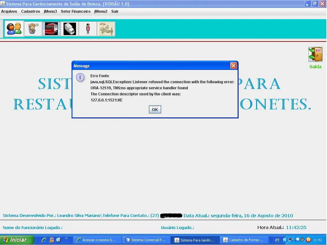Click the 'Nome do Funcionário Logado.:' label
Viewport: 327px width, 245px height.
[x=33, y=227]
